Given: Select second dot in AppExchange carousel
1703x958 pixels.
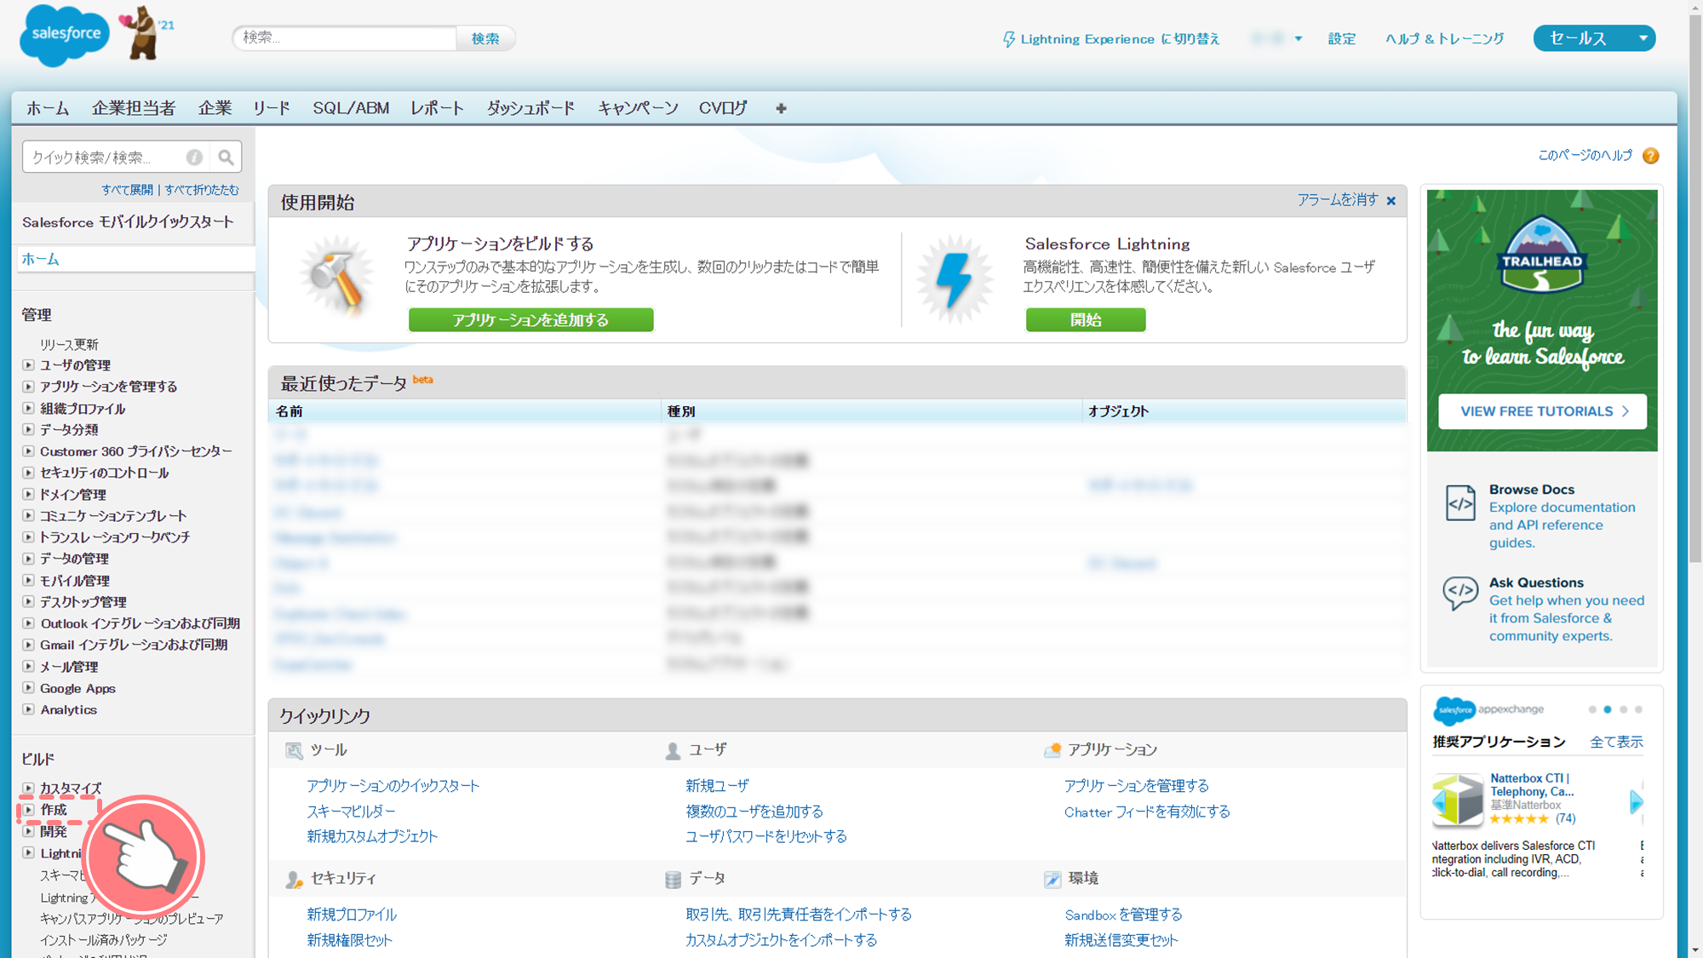Looking at the screenshot, I should click(1608, 709).
